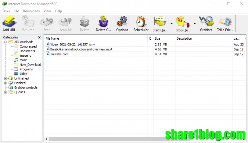Image resolution: width=248 pixels, height=143 pixels.
Task: Open the File menu
Action: pyautogui.click(x=16, y=11)
